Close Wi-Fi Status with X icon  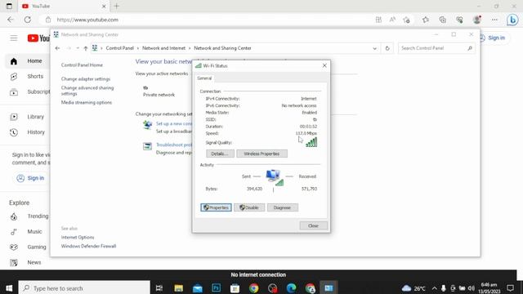pos(324,65)
